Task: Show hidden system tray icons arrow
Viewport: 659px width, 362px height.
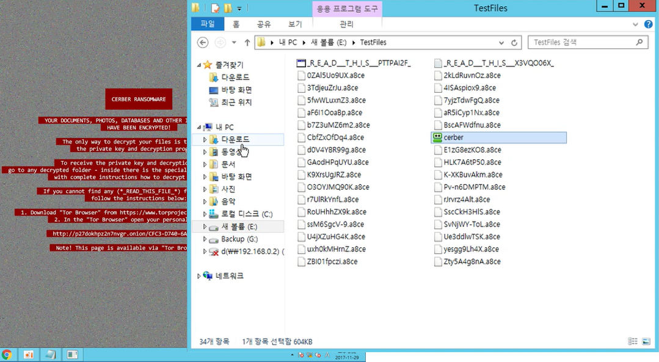Action: (292, 355)
